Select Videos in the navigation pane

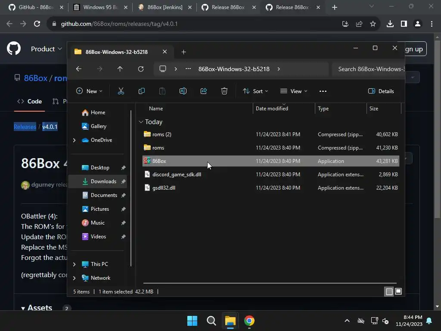[98, 237]
